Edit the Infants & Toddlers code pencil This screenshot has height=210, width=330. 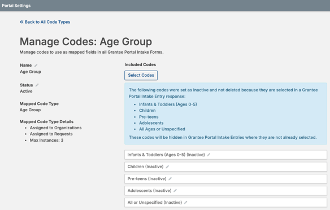(x=209, y=155)
